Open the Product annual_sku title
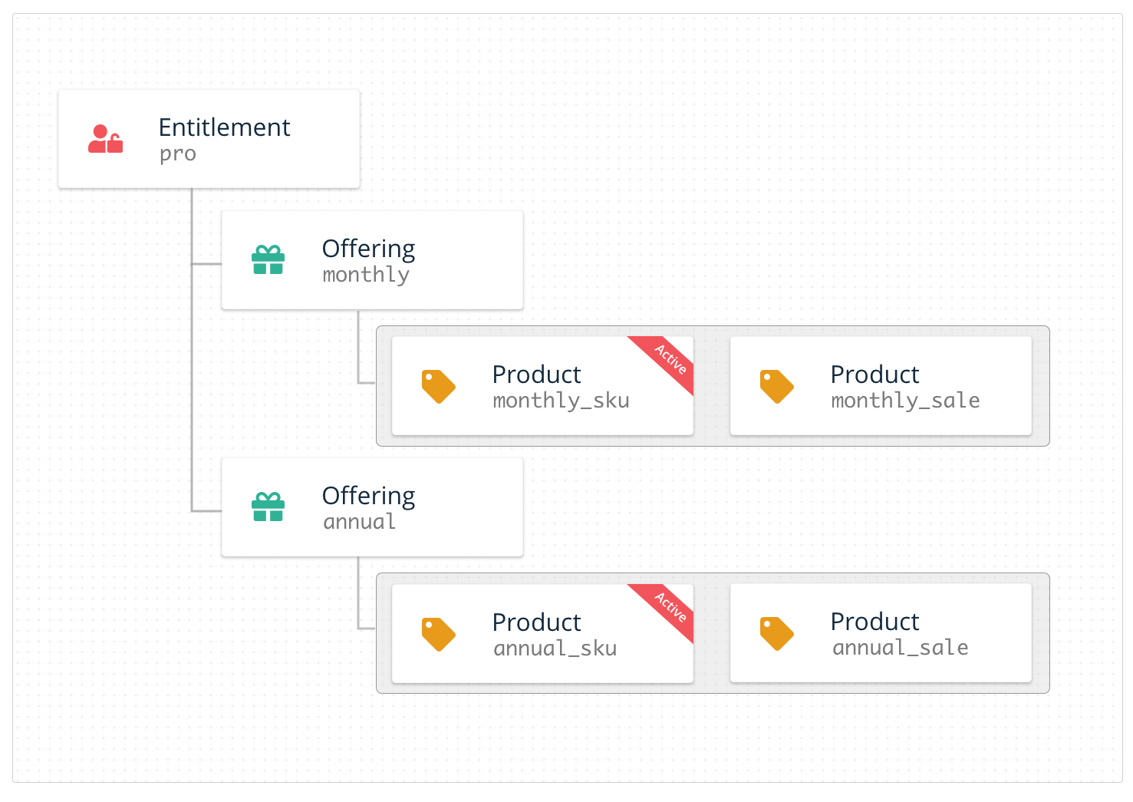Image resolution: width=1133 pixels, height=802 pixels. 536,622
